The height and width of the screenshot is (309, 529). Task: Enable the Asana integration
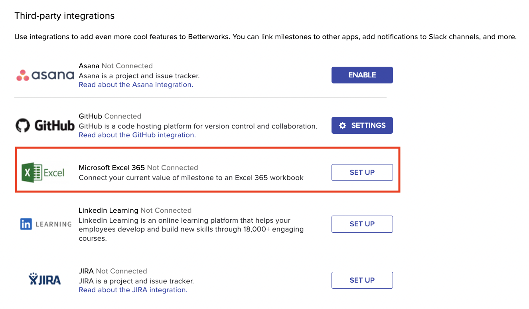(x=362, y=75)
